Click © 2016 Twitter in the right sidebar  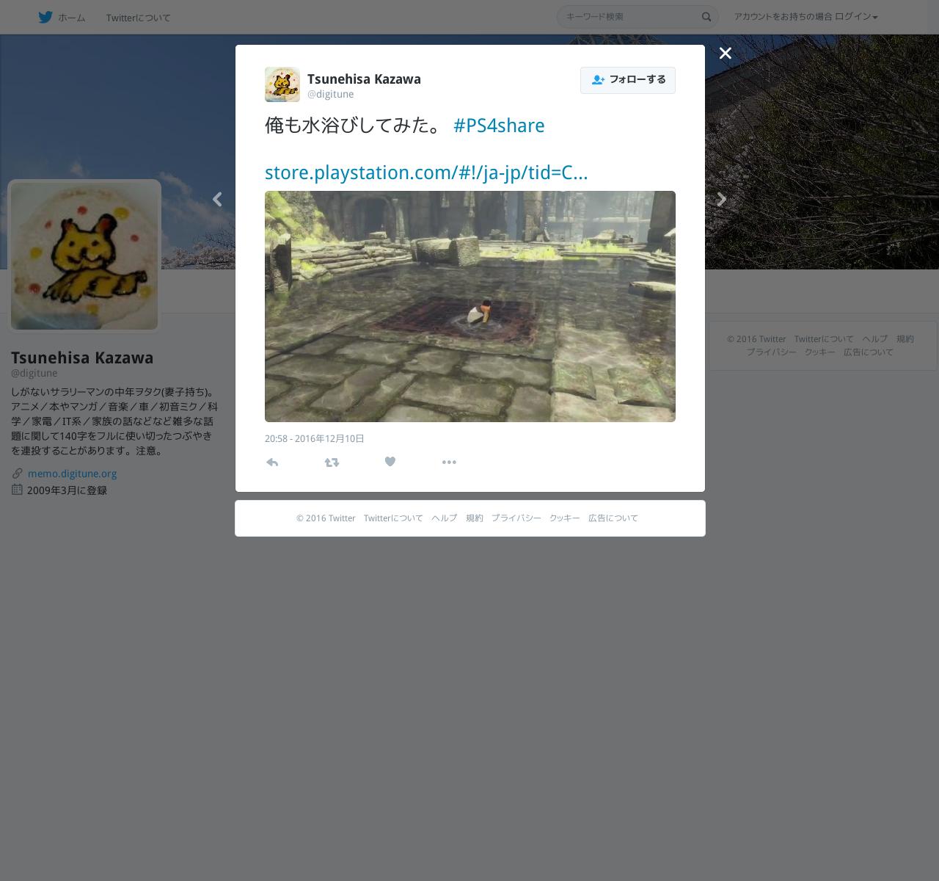pyautogui.click(x=756, y=339)
